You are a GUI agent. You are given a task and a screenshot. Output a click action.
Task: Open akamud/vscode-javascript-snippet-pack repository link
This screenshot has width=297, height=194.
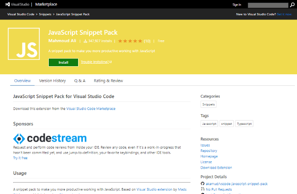pos(237,184)
